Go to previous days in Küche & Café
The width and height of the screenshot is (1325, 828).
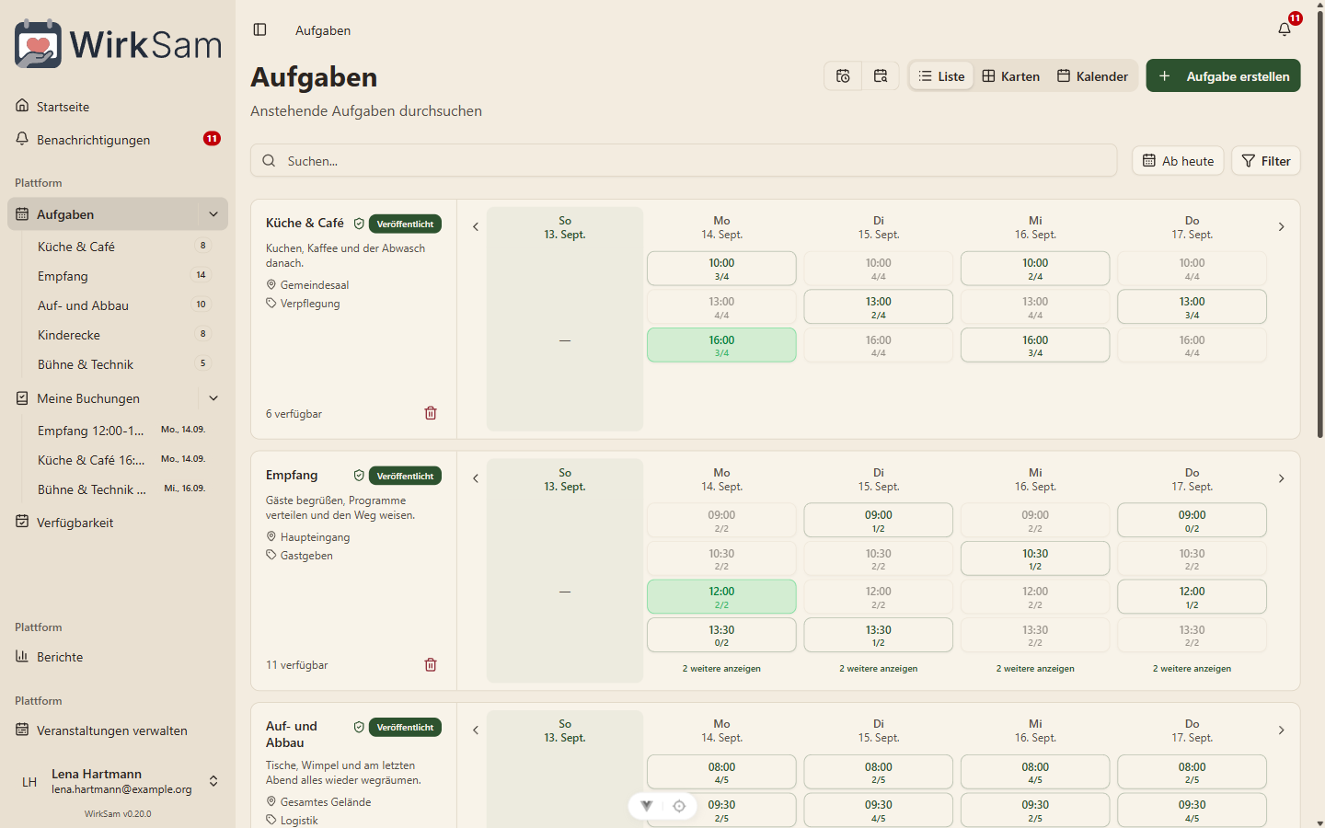(x=476, y=227)
